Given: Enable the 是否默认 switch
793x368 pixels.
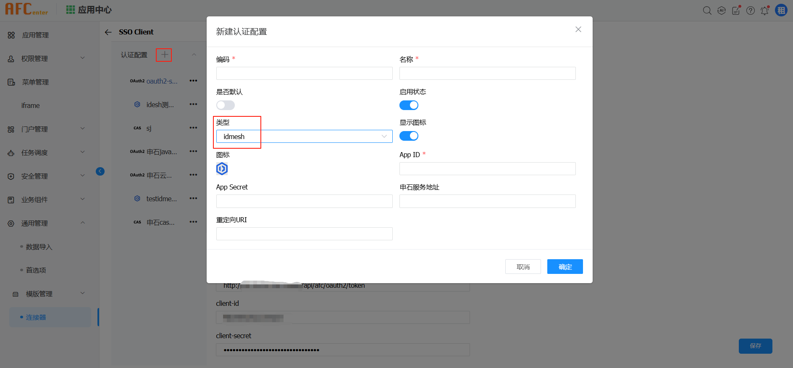Looking at the screenshot, I should [x=226, y=105].
